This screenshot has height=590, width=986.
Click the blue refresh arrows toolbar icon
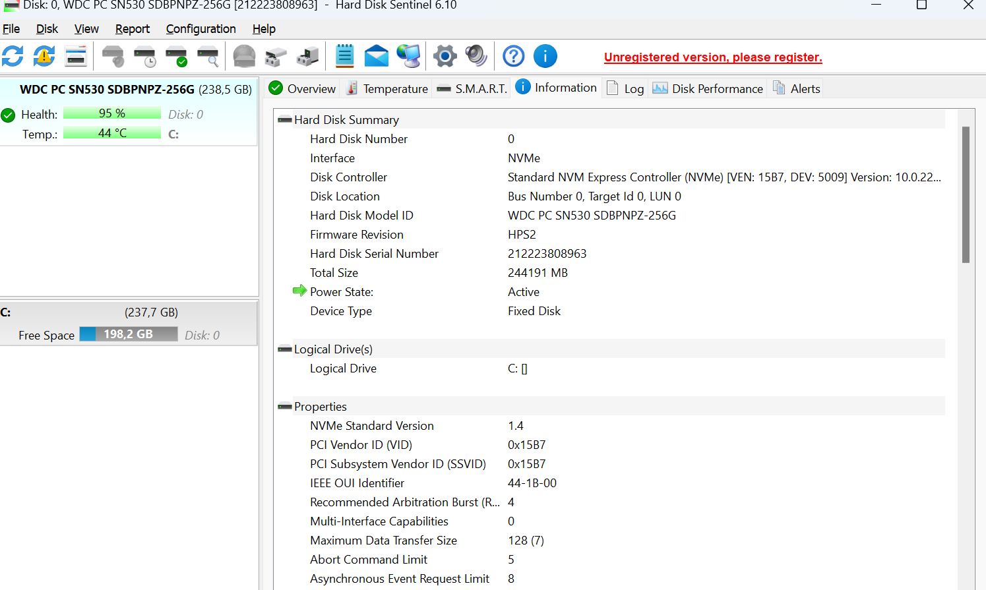coord(13,57)
